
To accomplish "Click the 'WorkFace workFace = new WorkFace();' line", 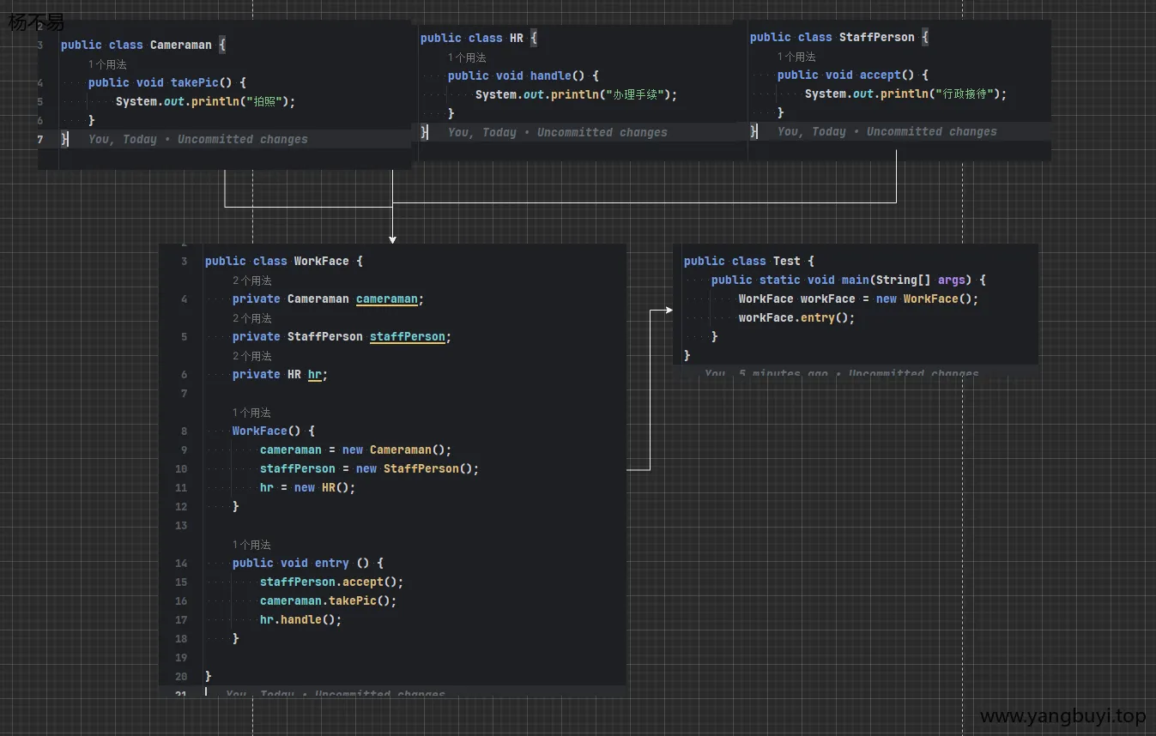I will tap(858, 299).
